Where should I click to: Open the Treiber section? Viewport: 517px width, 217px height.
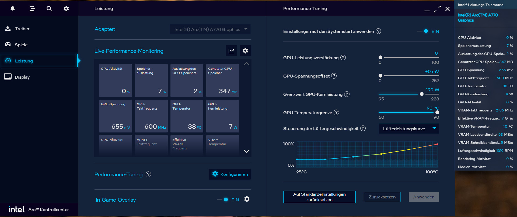point(39,29)
